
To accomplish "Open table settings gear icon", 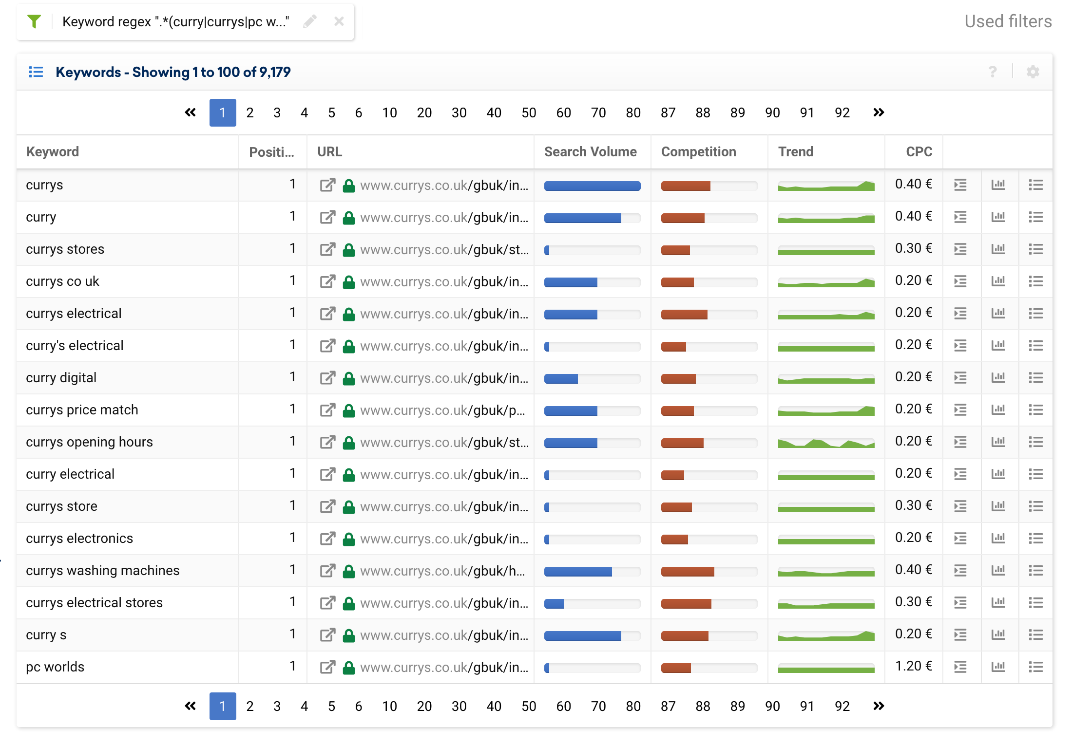I will tap(1033, 72).
